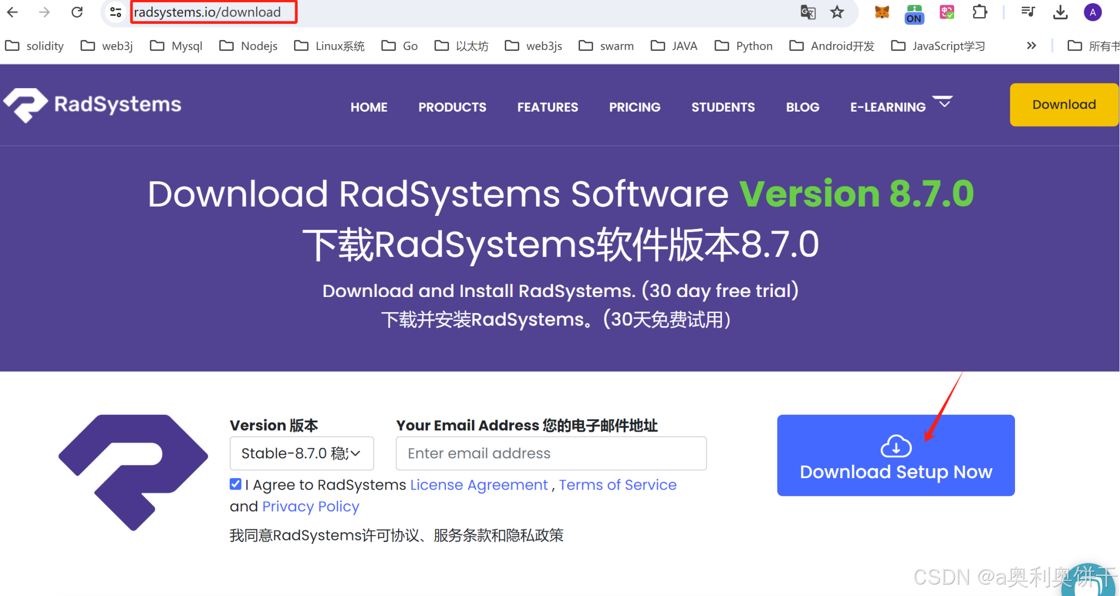Click the browser Extensions puzzle icon
Image resolution: width=1120 pixels, height=596 pixels.
(x=979, y=12)
